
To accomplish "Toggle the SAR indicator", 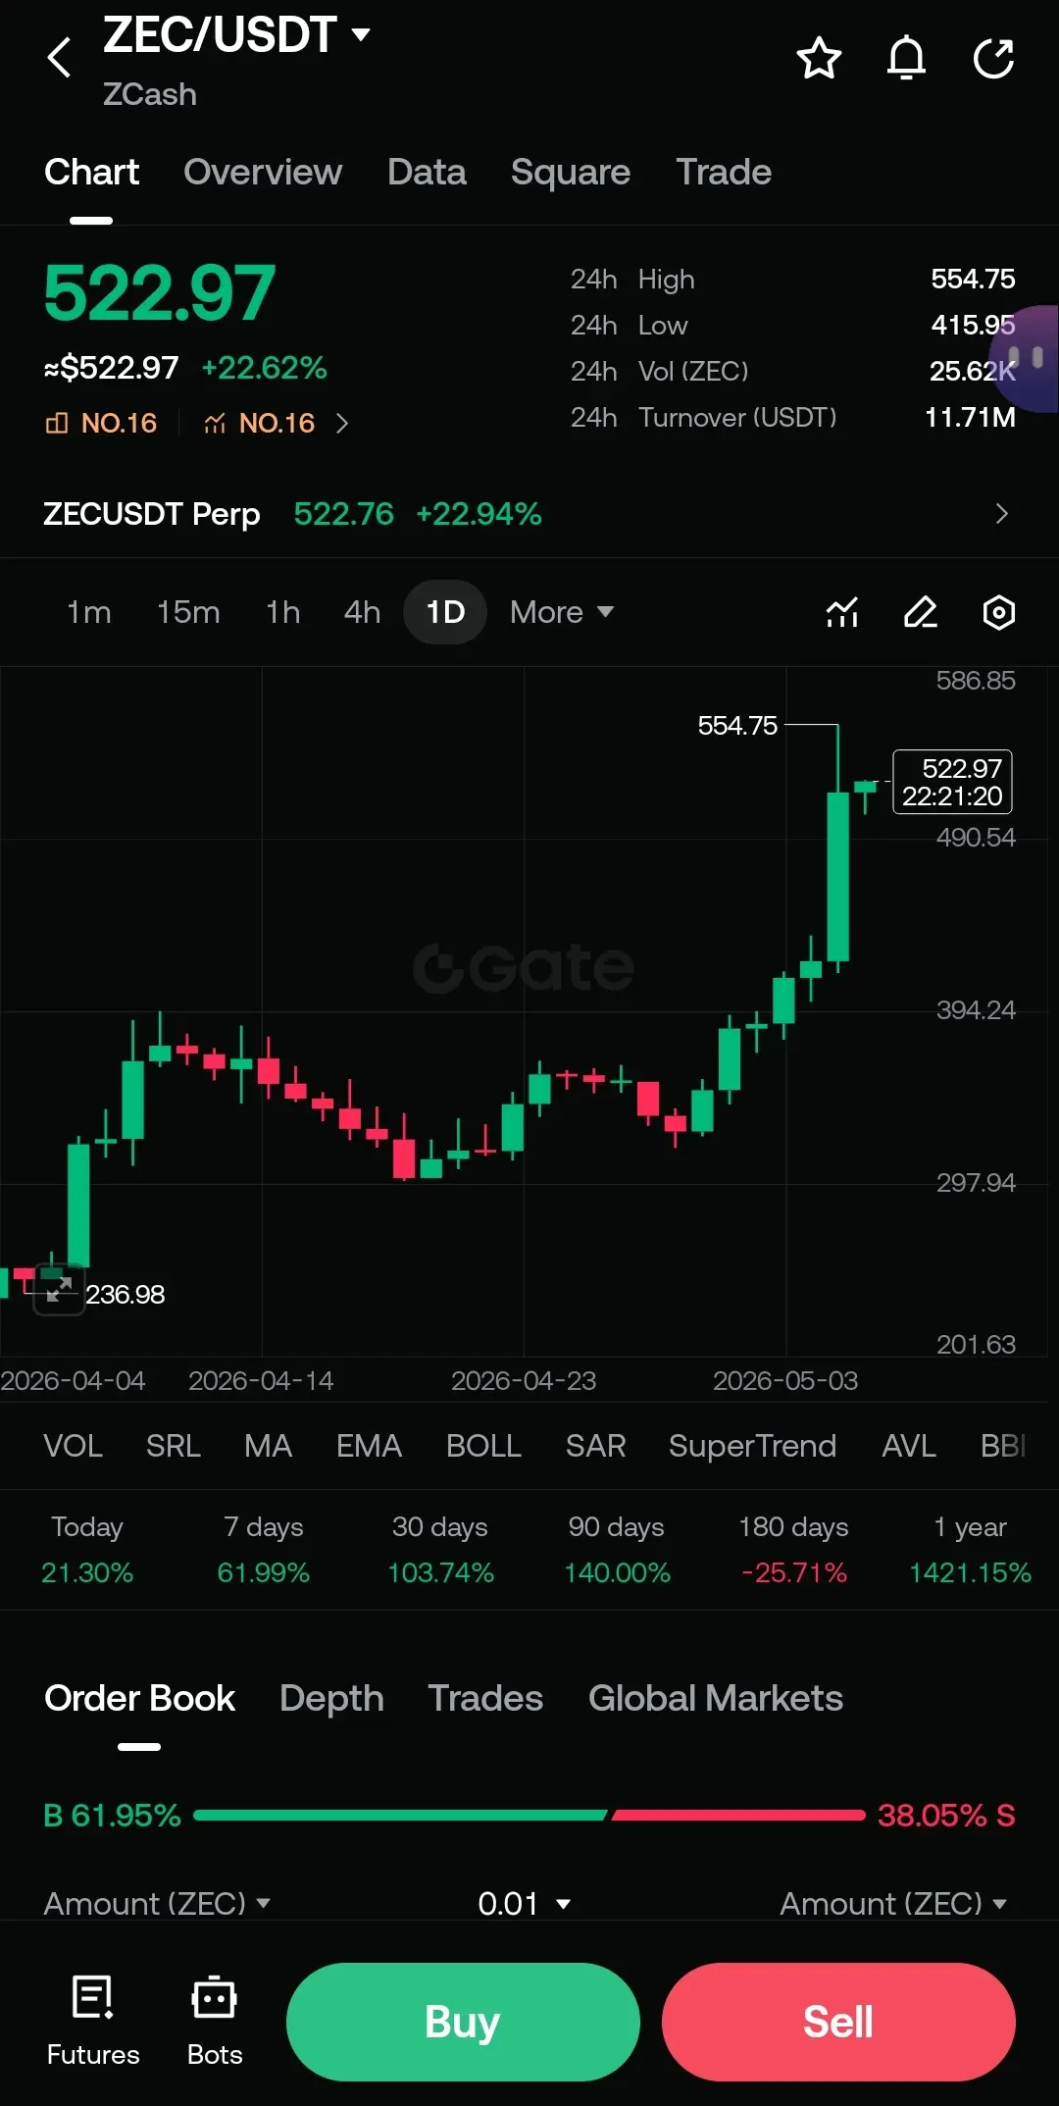I will (595, 1446).
